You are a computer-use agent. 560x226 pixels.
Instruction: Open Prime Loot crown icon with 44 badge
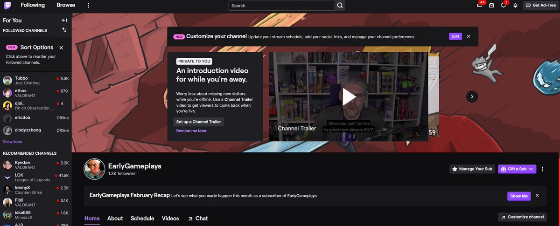click(x=480, y=5)
